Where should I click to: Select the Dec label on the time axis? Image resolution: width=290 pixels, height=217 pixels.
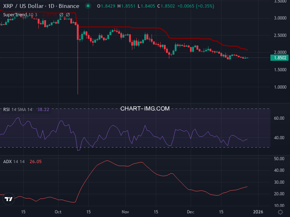click(190, 212)
